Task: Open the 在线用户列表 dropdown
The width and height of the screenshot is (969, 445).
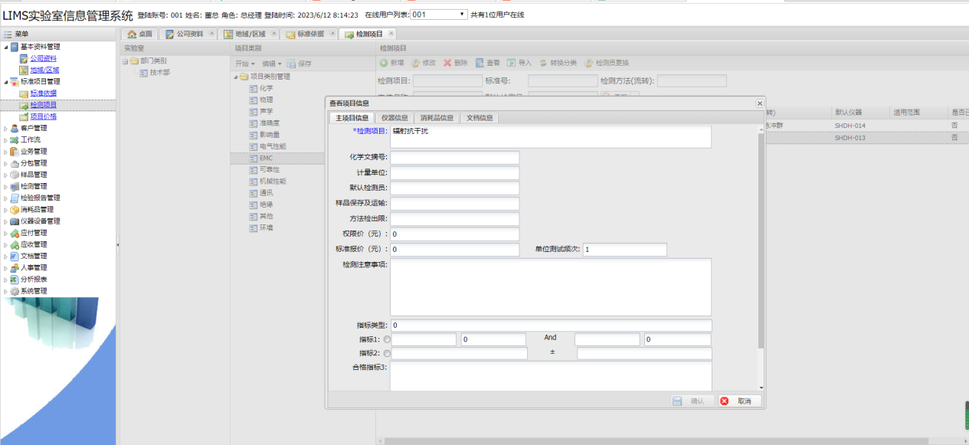Action: point(439,15)
